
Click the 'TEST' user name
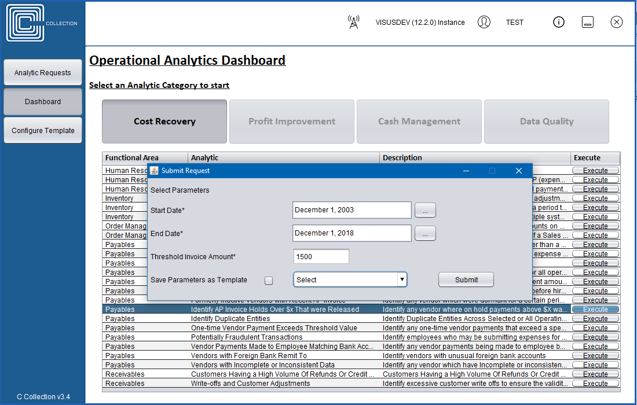tap(515, 23)
